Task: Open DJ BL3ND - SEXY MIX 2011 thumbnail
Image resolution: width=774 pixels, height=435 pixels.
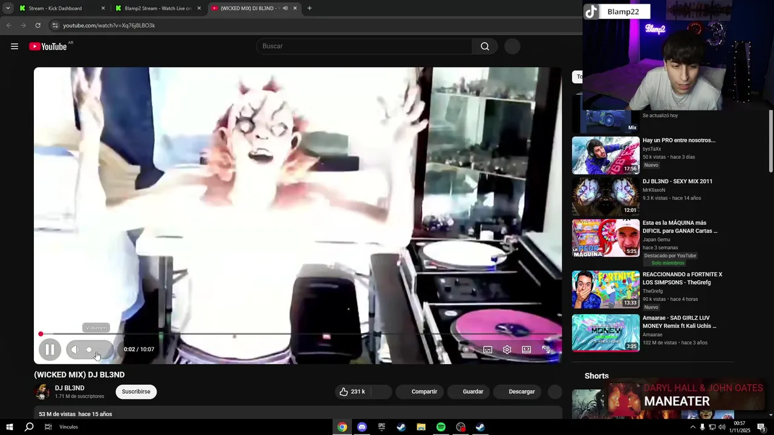Action: [x=605, y=196]
